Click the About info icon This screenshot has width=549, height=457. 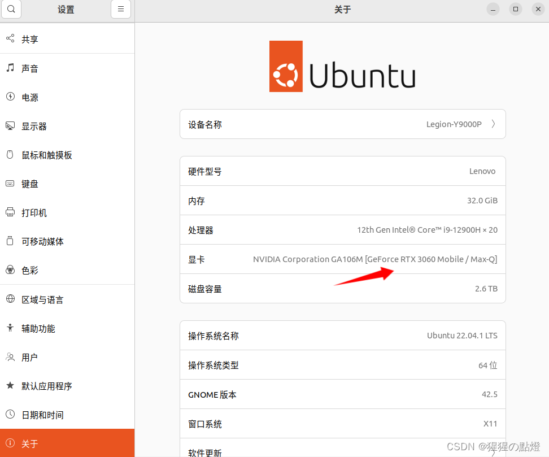pyautogui.click(x=10, y=443)
